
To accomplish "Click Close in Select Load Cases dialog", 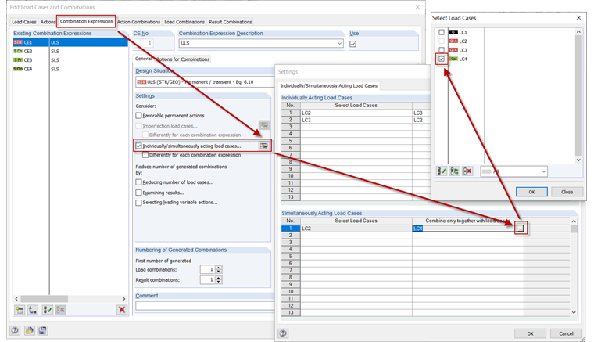I will [x=567, y=192].
